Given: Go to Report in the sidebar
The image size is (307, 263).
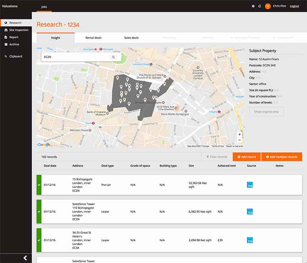Looking at the screenshot, I should [x=16, y=37].
